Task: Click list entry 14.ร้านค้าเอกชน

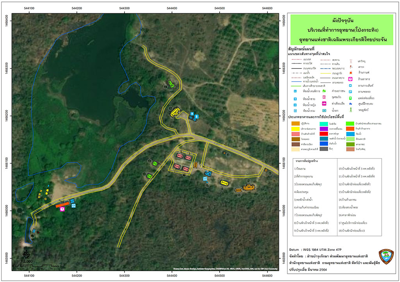Action: (347, 199)
